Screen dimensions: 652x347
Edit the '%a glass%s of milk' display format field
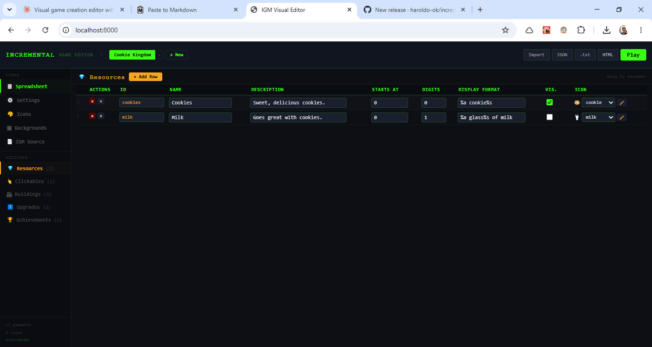(492, 117)
